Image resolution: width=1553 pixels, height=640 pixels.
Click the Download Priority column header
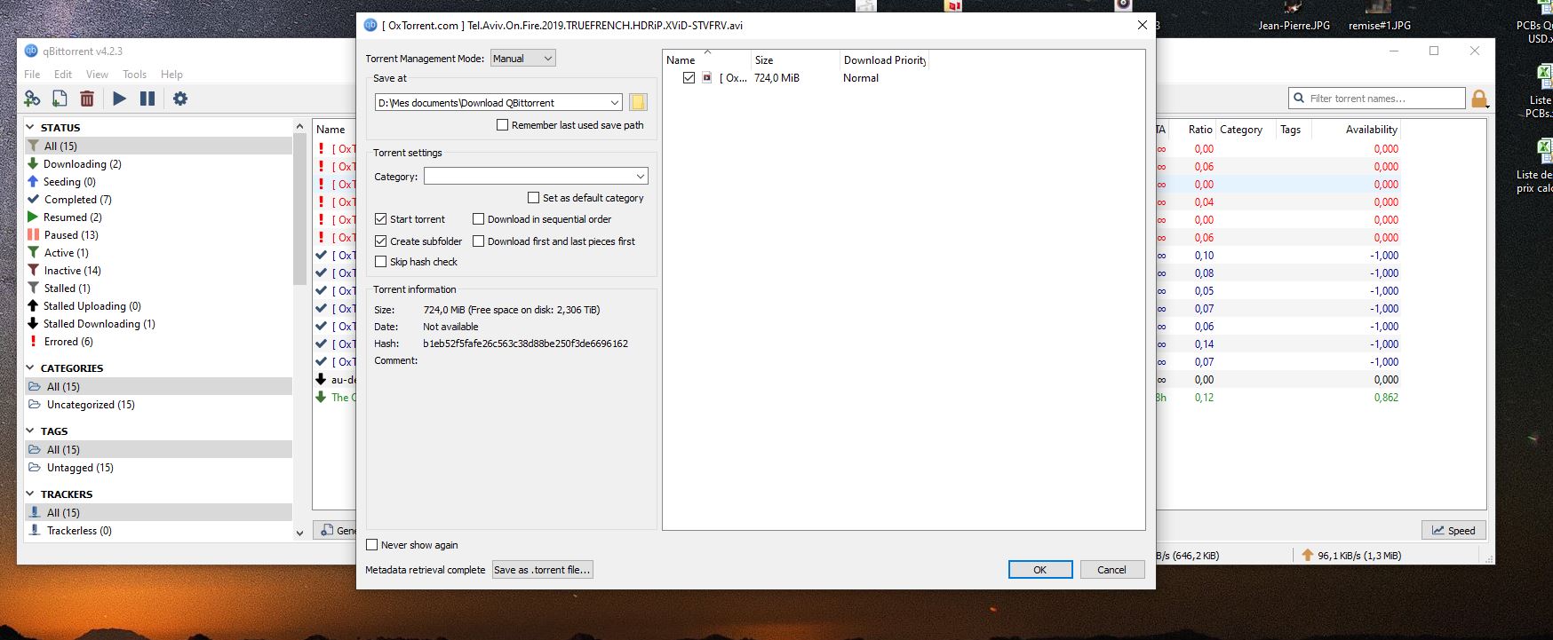click(884, 60)
